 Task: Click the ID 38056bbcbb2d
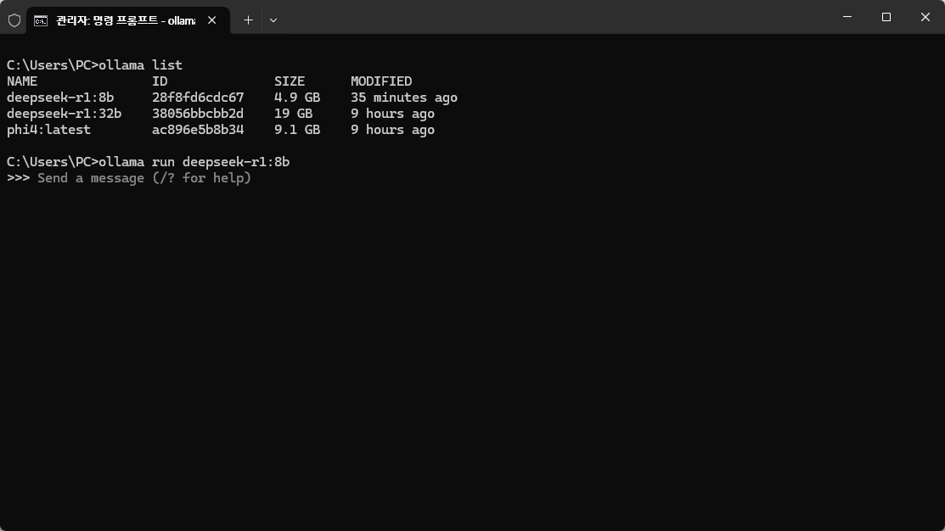198,114
